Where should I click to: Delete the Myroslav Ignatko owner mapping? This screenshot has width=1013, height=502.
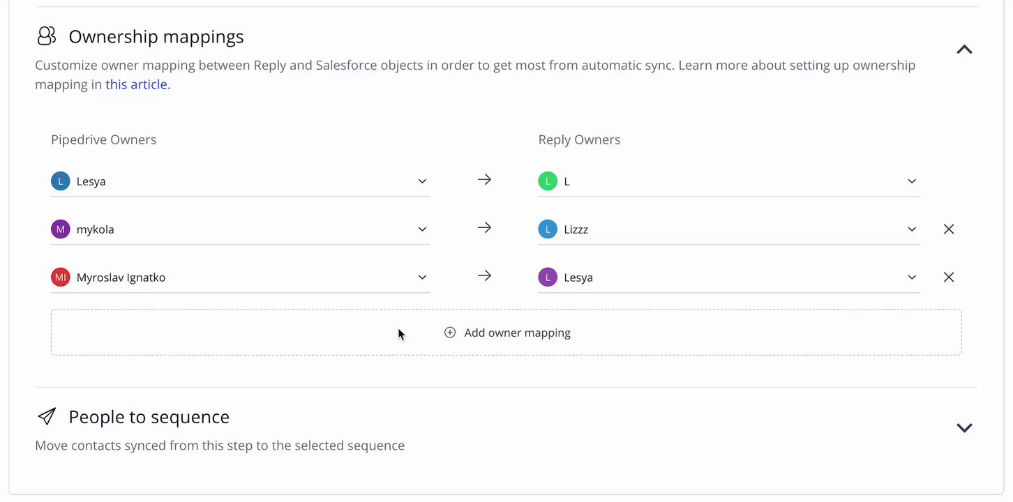[949, 277]
